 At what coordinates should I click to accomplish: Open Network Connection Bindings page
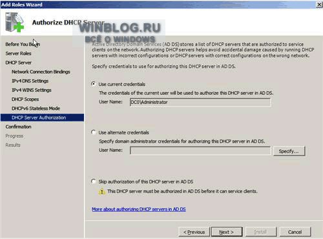41,72
